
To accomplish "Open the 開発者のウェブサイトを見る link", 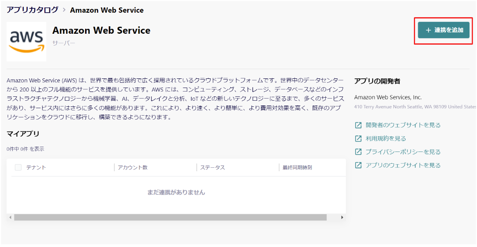I will point(403,125).
